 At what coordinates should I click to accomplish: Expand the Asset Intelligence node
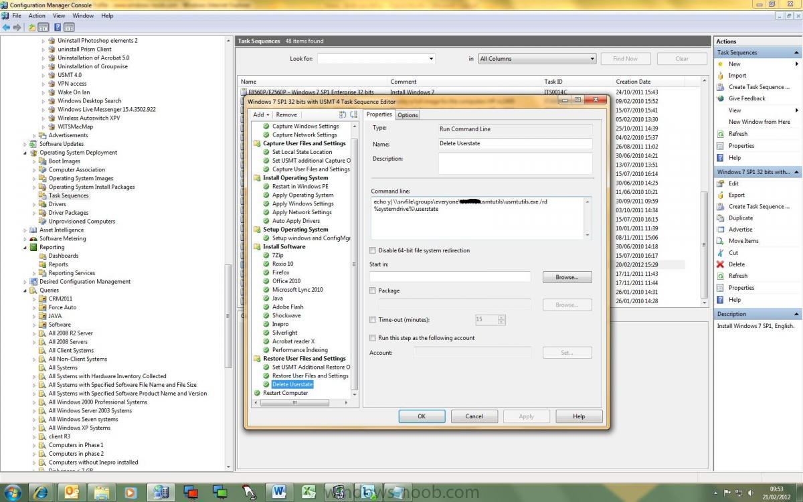pyautogui.click(x=25, y=230)
